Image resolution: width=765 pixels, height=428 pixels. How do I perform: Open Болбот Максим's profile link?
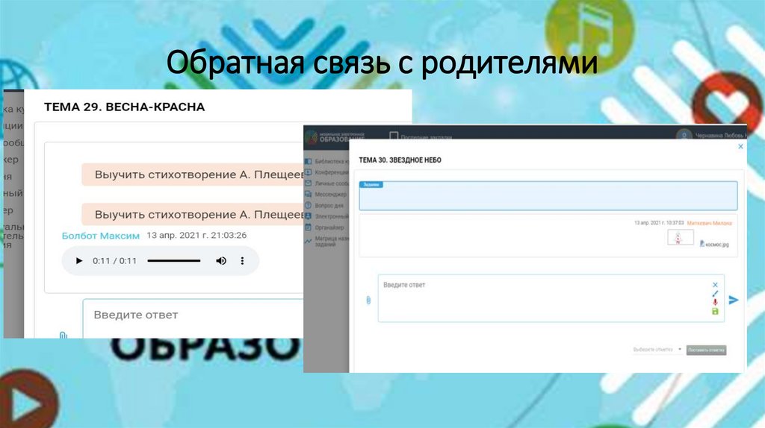pos(101,236)
